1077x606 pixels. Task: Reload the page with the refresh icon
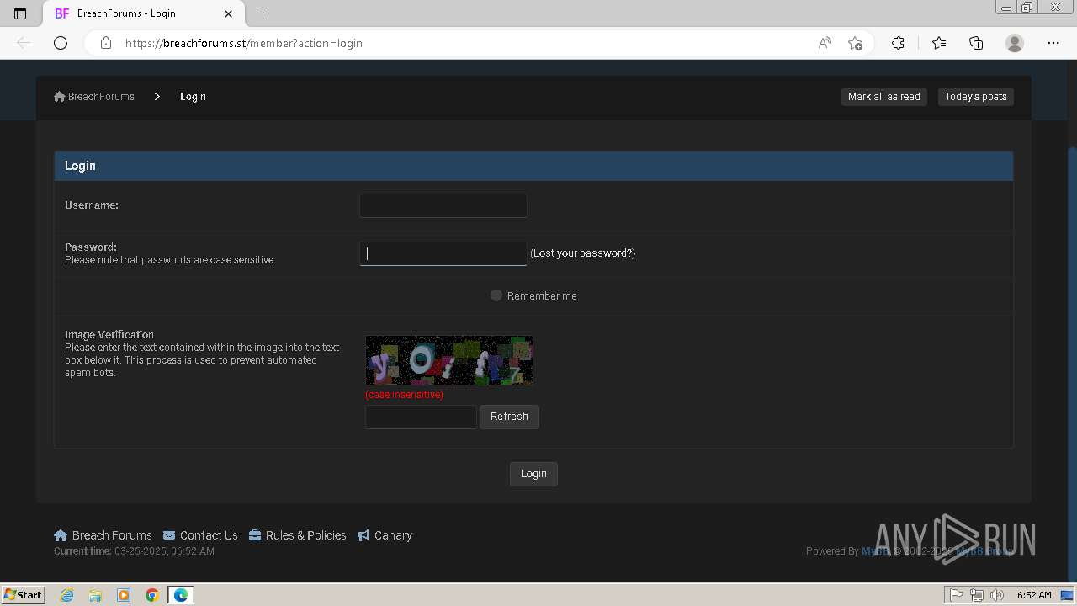point(61,43)
